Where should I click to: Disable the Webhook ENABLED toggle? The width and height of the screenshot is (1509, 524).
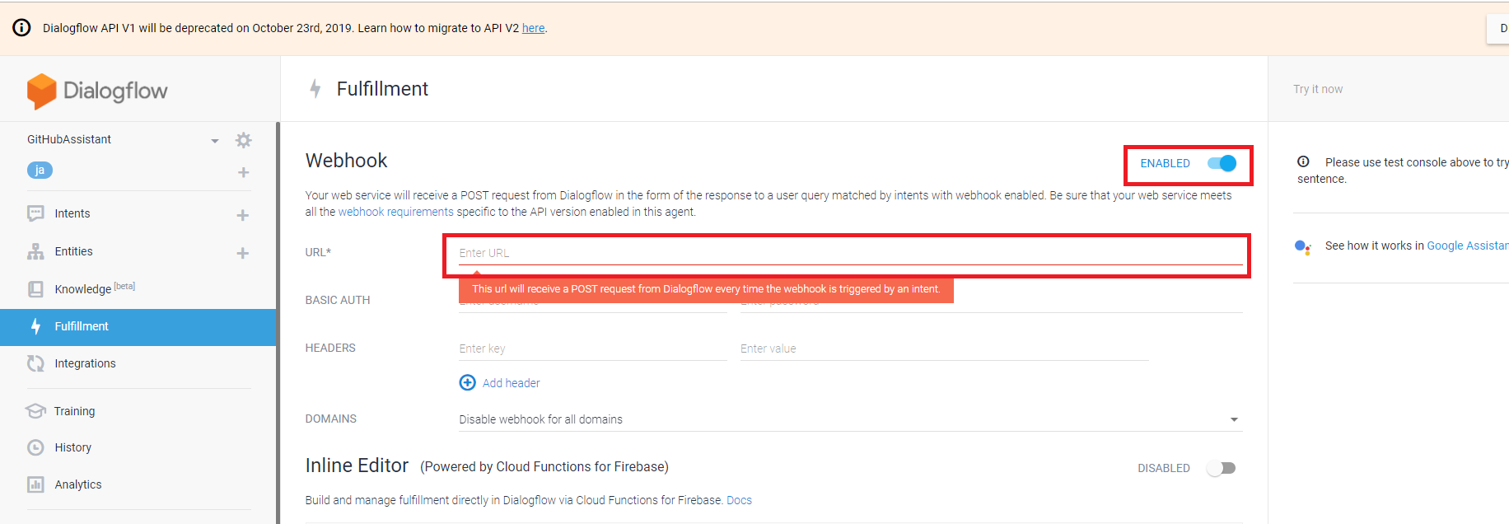tap(1222, 163)
